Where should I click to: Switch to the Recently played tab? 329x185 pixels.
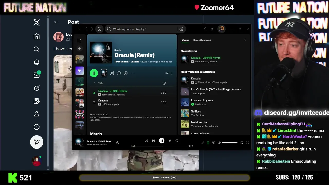tap(202, 40)
